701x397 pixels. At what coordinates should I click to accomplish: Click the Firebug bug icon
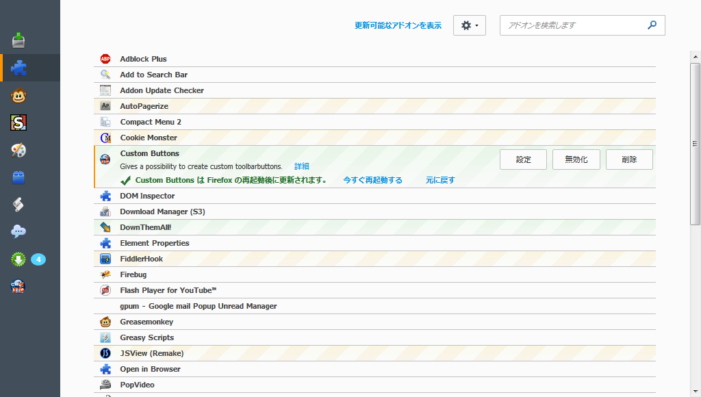(105, 274)
